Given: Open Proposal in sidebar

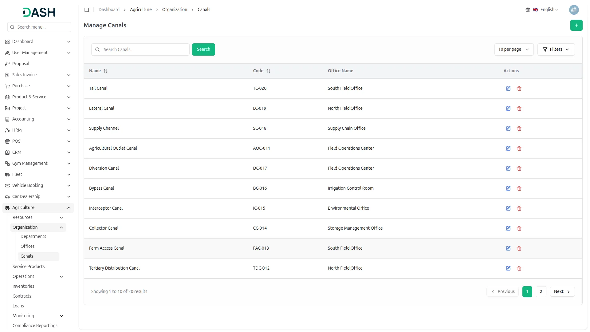Looking at the screenshot, I should [38, 64].
